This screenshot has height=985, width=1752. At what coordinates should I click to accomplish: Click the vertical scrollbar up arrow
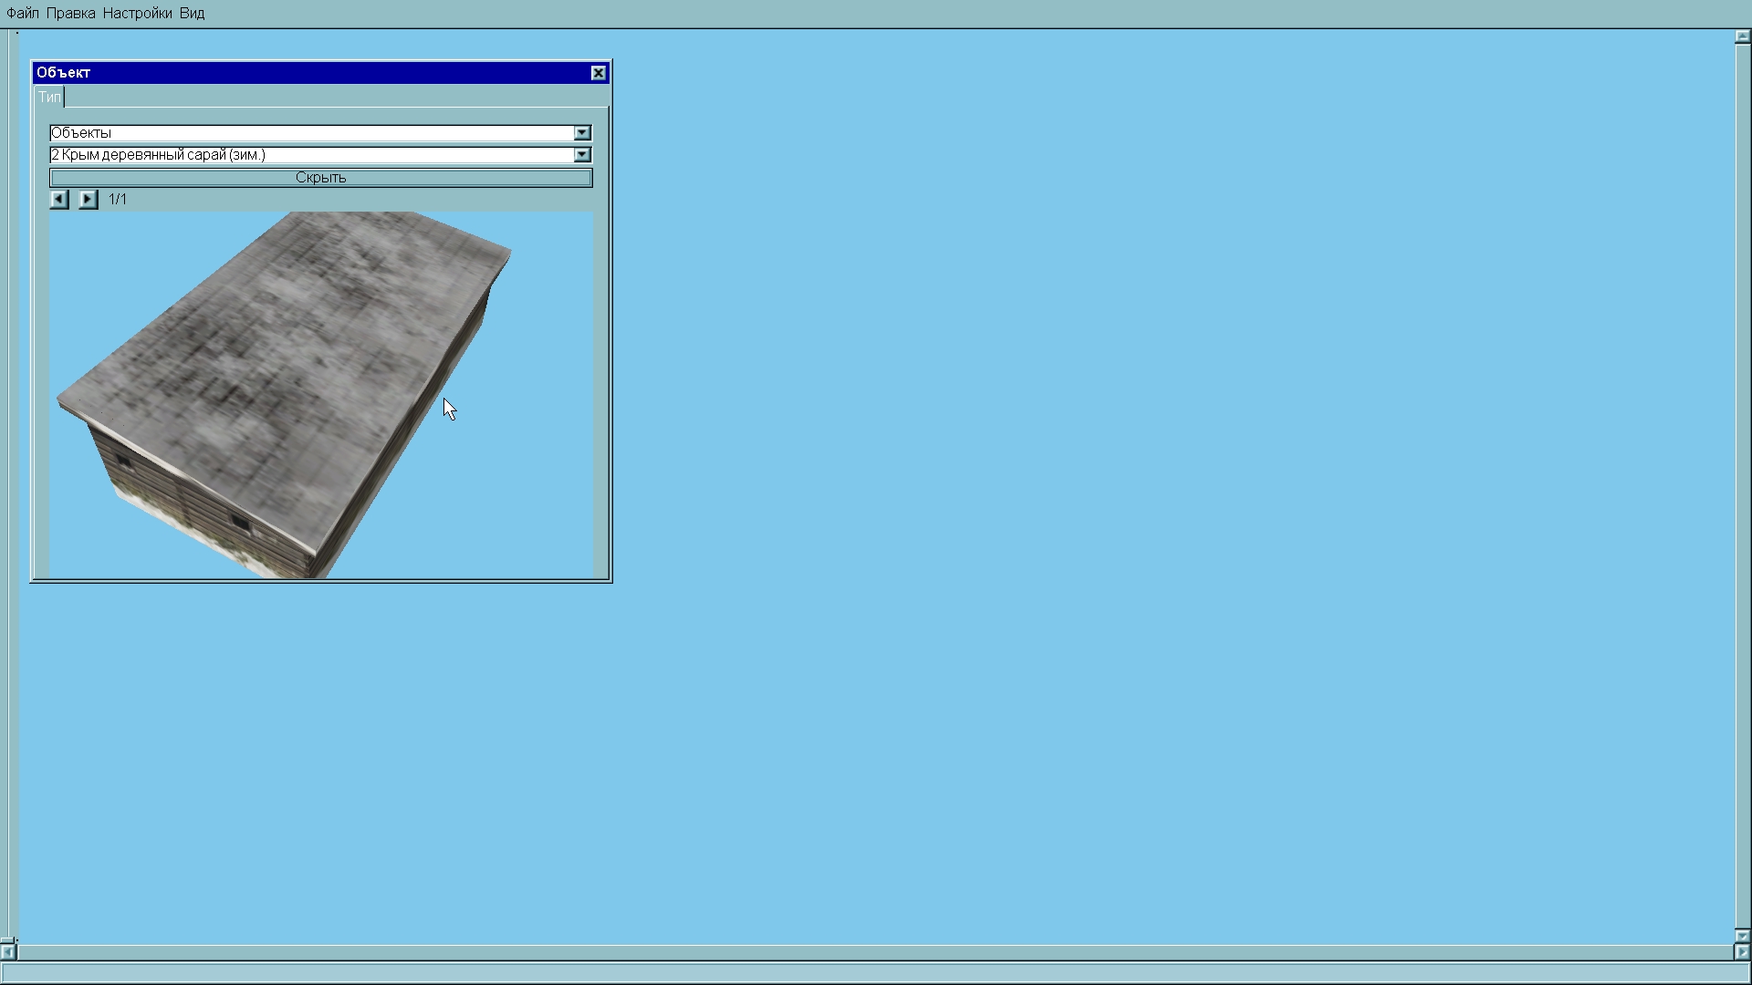pos(1742,37)
